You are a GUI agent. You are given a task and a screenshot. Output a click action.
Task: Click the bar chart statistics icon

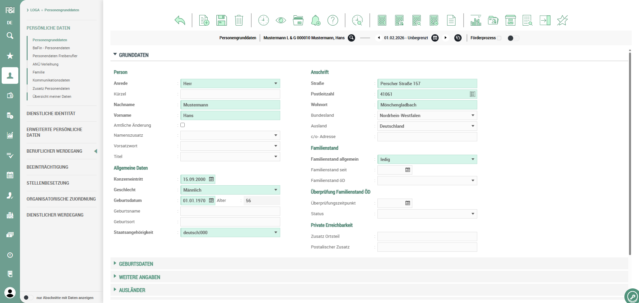tap(476, 20)
